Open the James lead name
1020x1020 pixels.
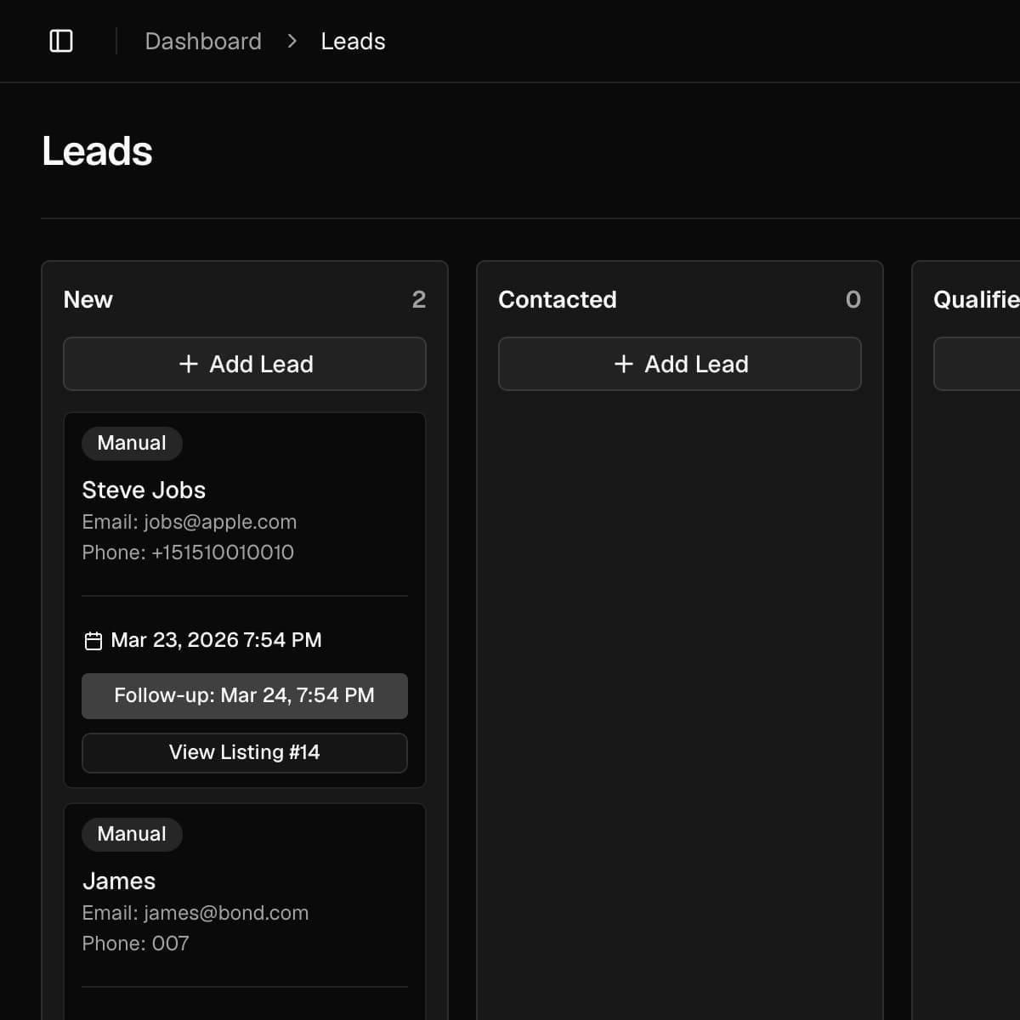(119, 881)
